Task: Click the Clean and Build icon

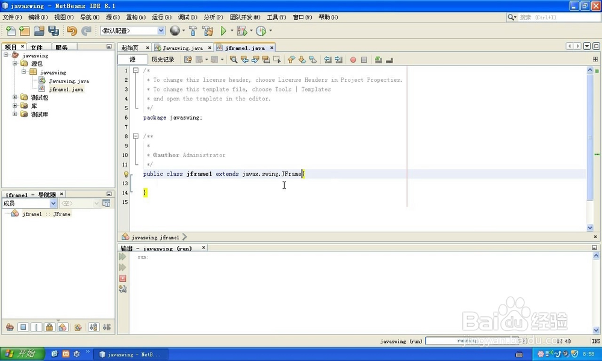Action: (207, 31)
